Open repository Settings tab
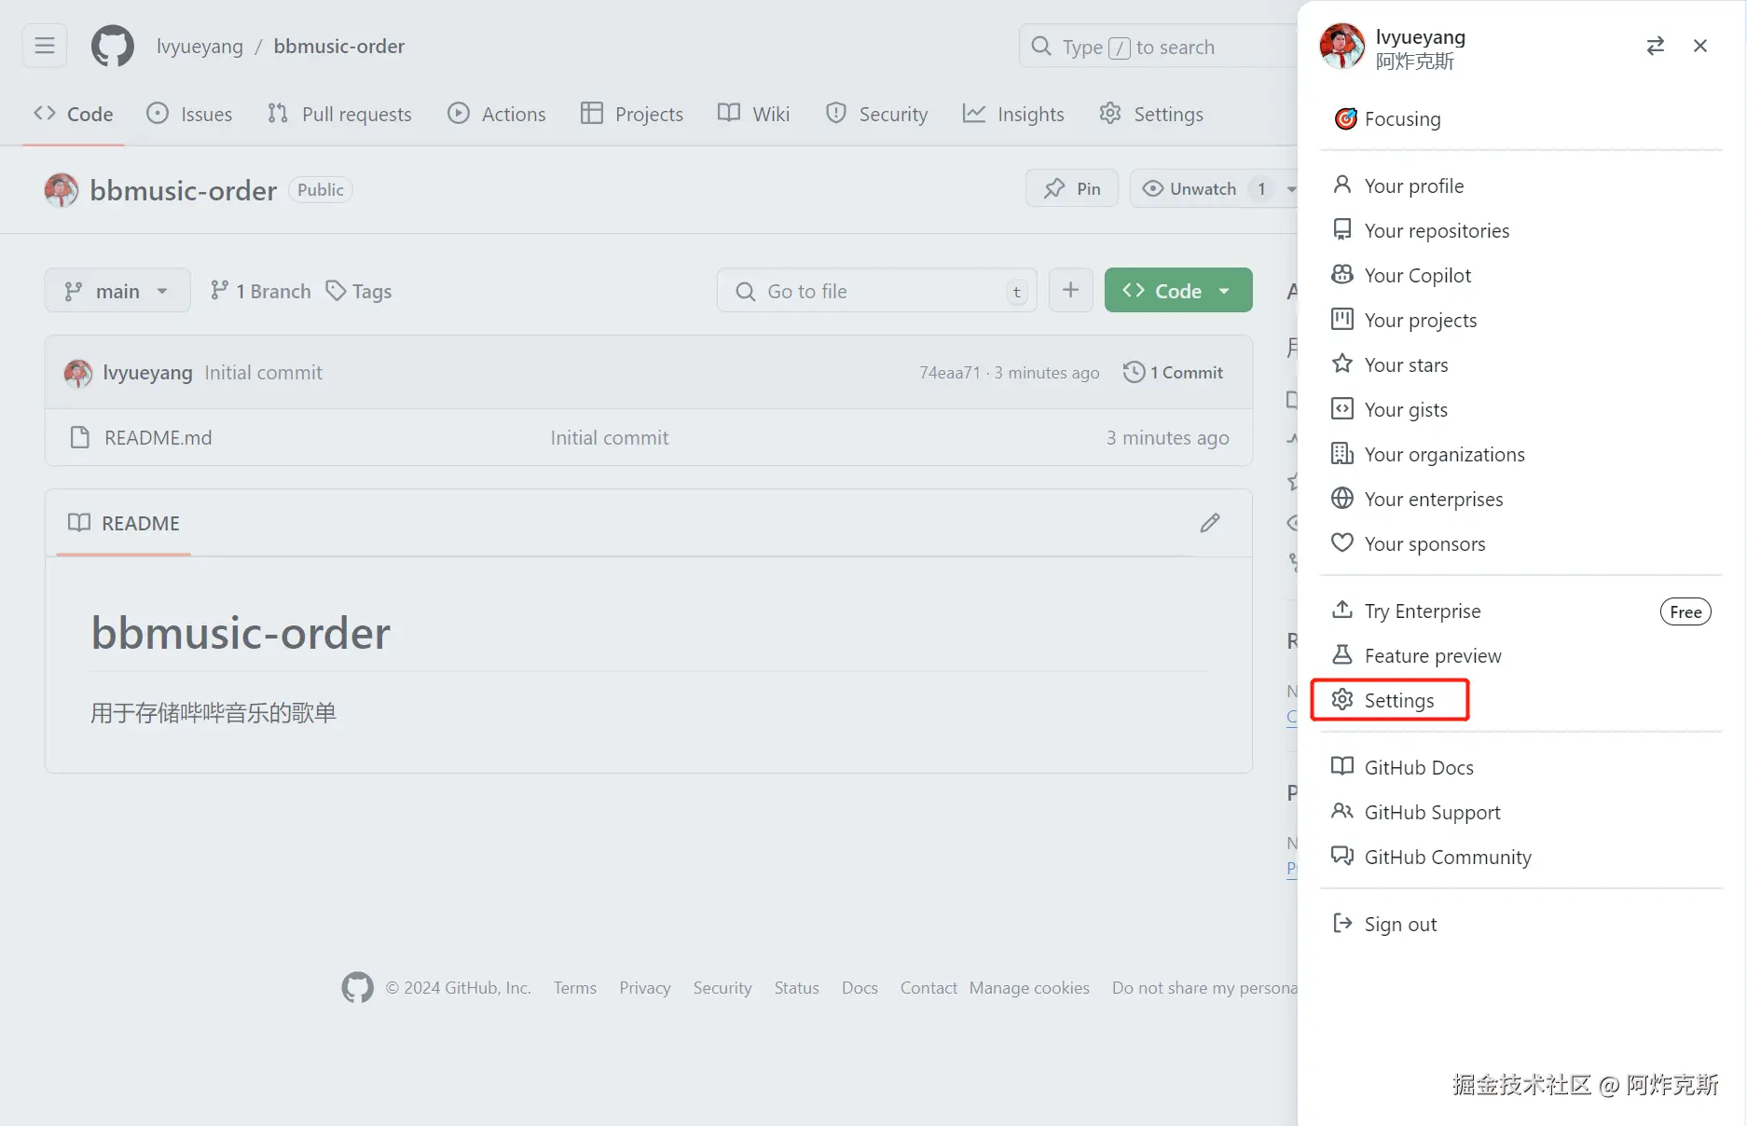 (x=1151, y=114)
